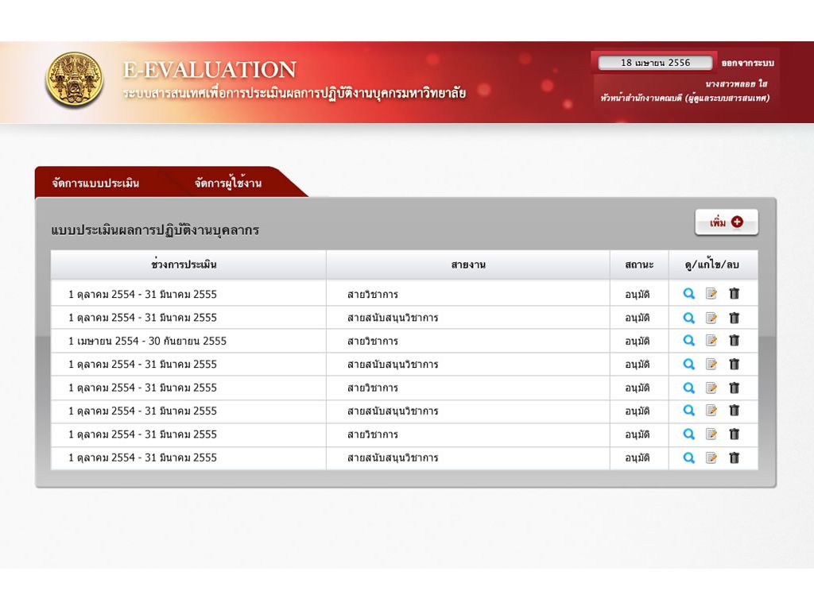814x610 pixels.
Task: Click the view icon in the second table row
Action: point(688,318)
